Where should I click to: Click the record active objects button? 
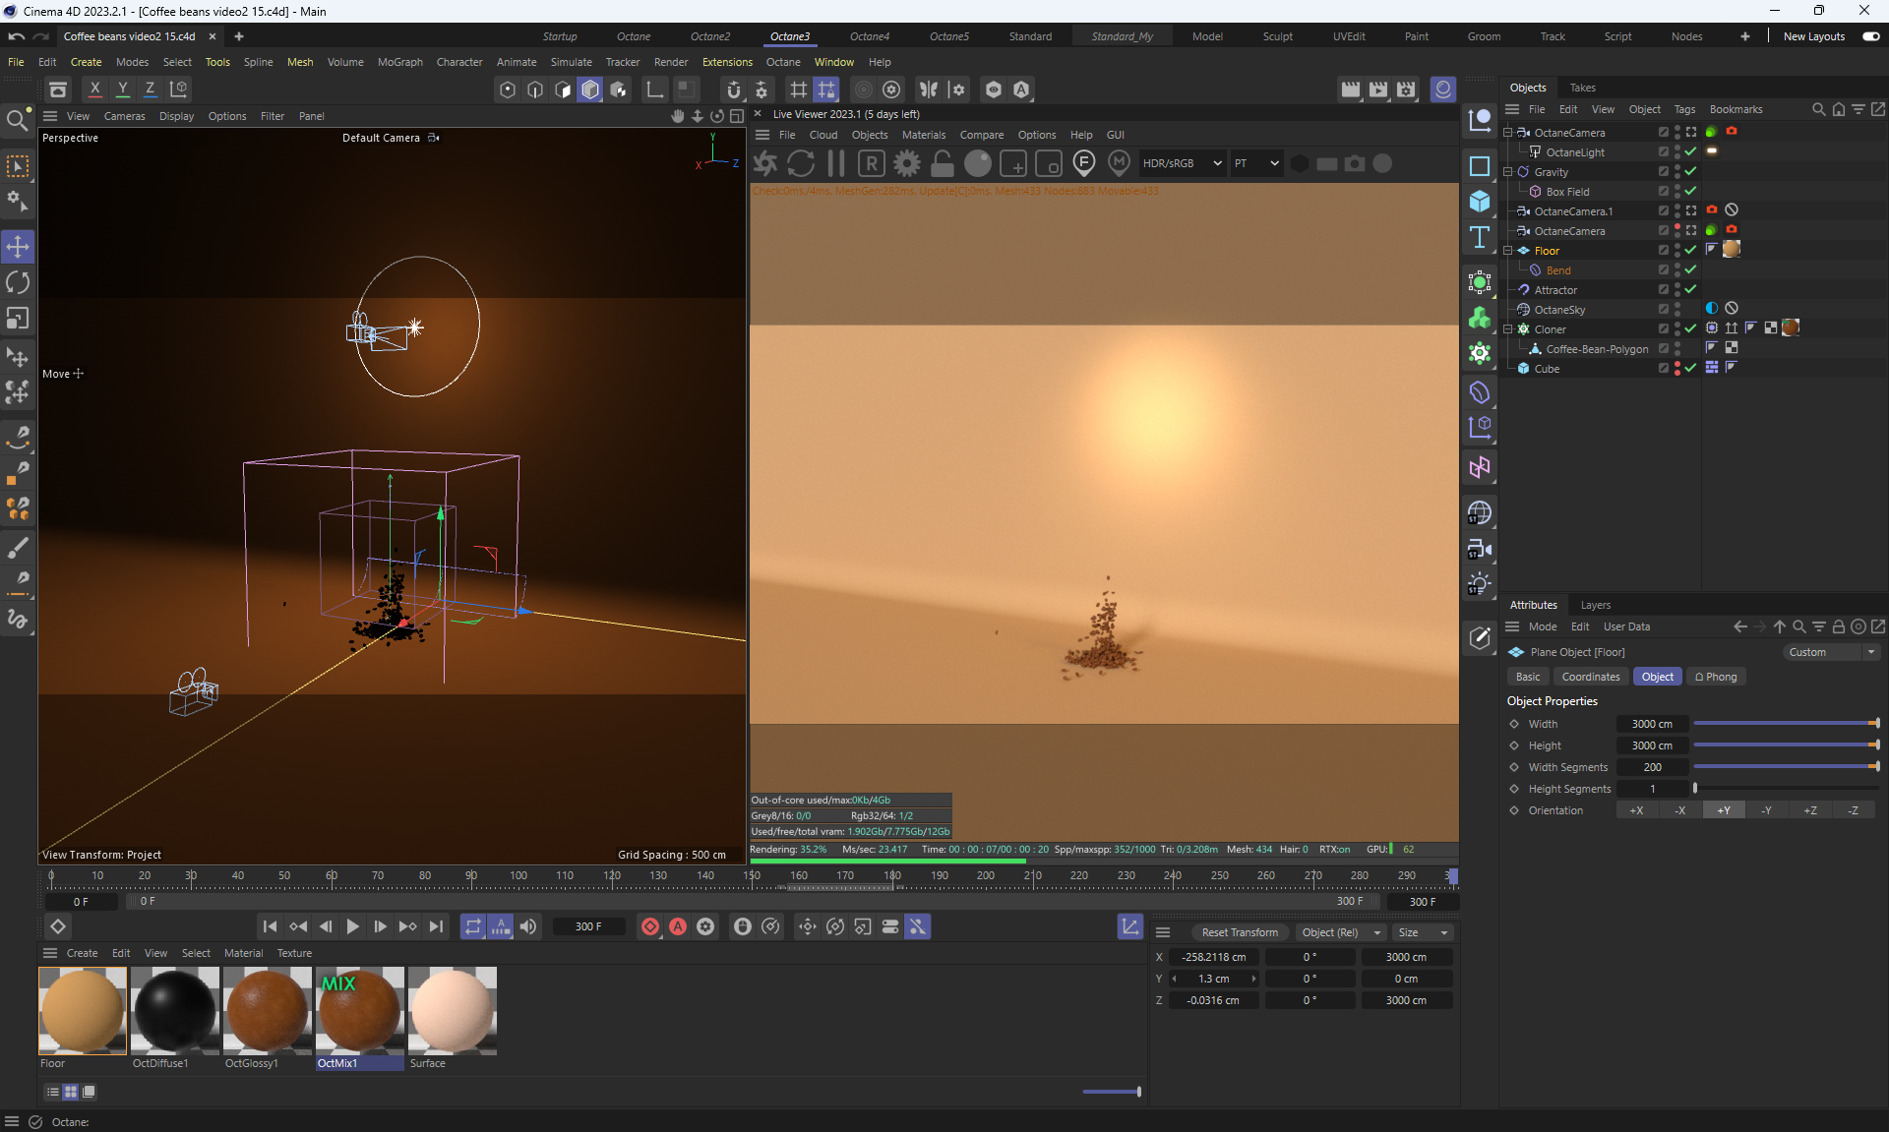tap(649, 926)
